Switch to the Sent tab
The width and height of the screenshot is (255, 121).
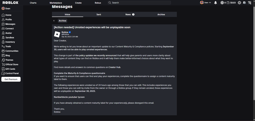click(x=99, y=14)
